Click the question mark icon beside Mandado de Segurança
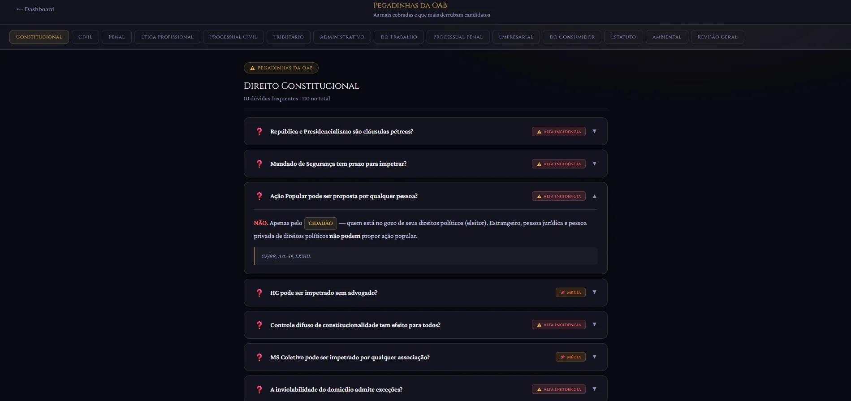The image size is (851, 401). click(259, 164)
